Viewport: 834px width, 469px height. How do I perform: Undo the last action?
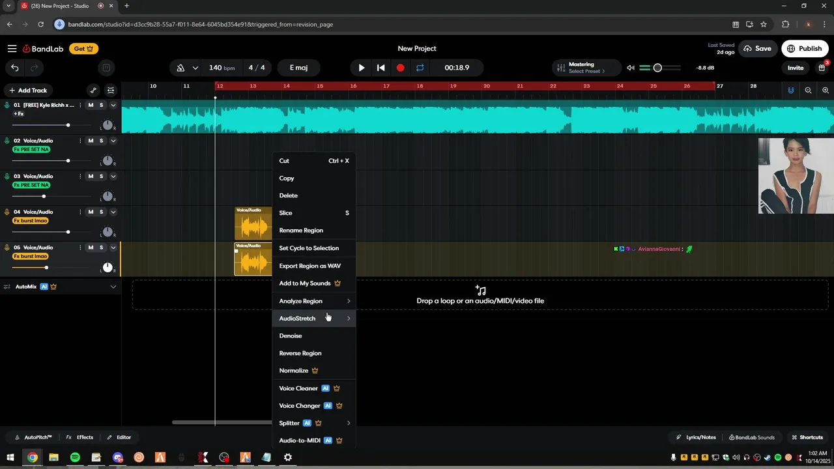click(x=15, y=68)
